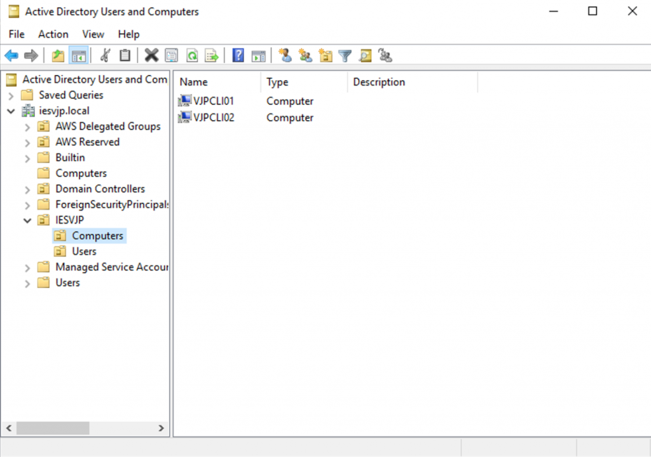Expand the Saved Queries node
Screen dimensions: 651x457
pos(11,95)
